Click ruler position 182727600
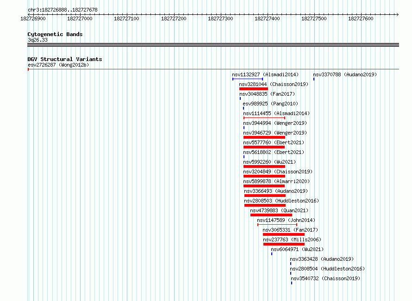The width and height of the screenshot is (412, 301). tap(361, 18)
